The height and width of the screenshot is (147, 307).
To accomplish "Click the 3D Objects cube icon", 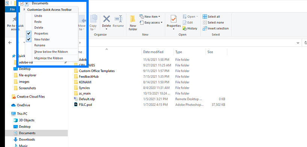I will coord(15,120).
